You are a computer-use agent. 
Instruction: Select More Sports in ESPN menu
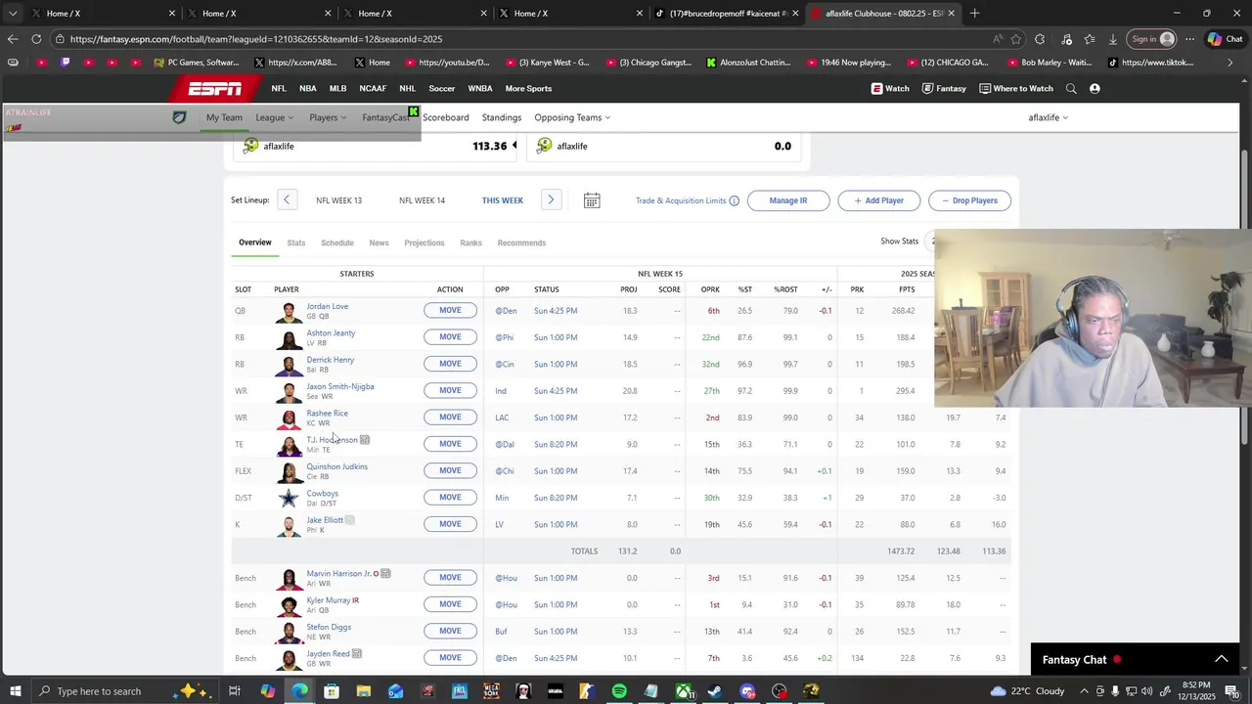(x=528, y=88)
